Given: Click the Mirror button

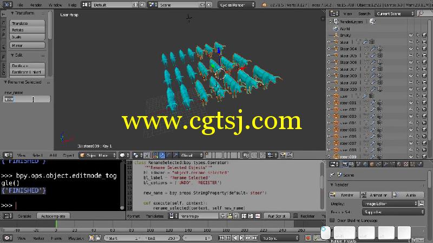Looking at the screenshot, I should tap(28, 45).
